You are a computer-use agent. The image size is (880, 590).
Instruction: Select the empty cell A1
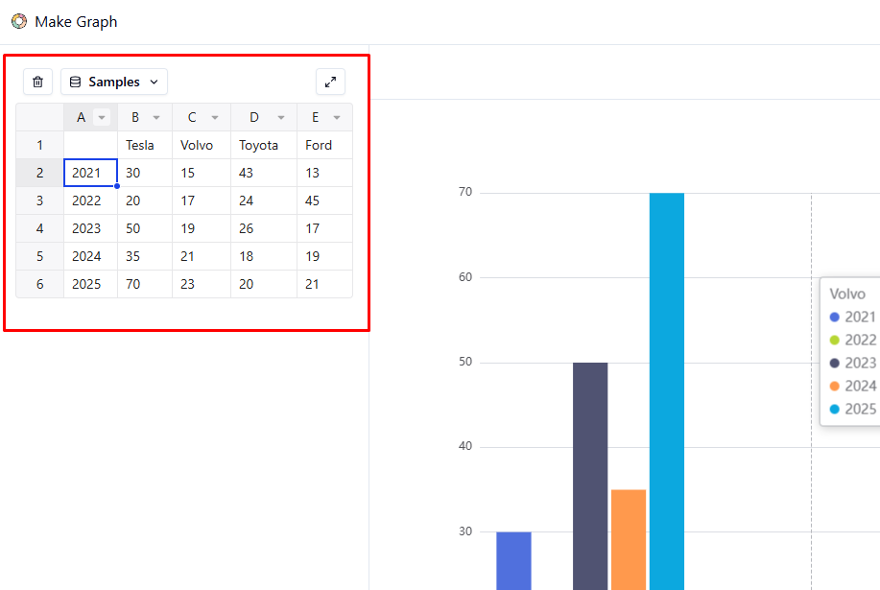coord(90,145)
